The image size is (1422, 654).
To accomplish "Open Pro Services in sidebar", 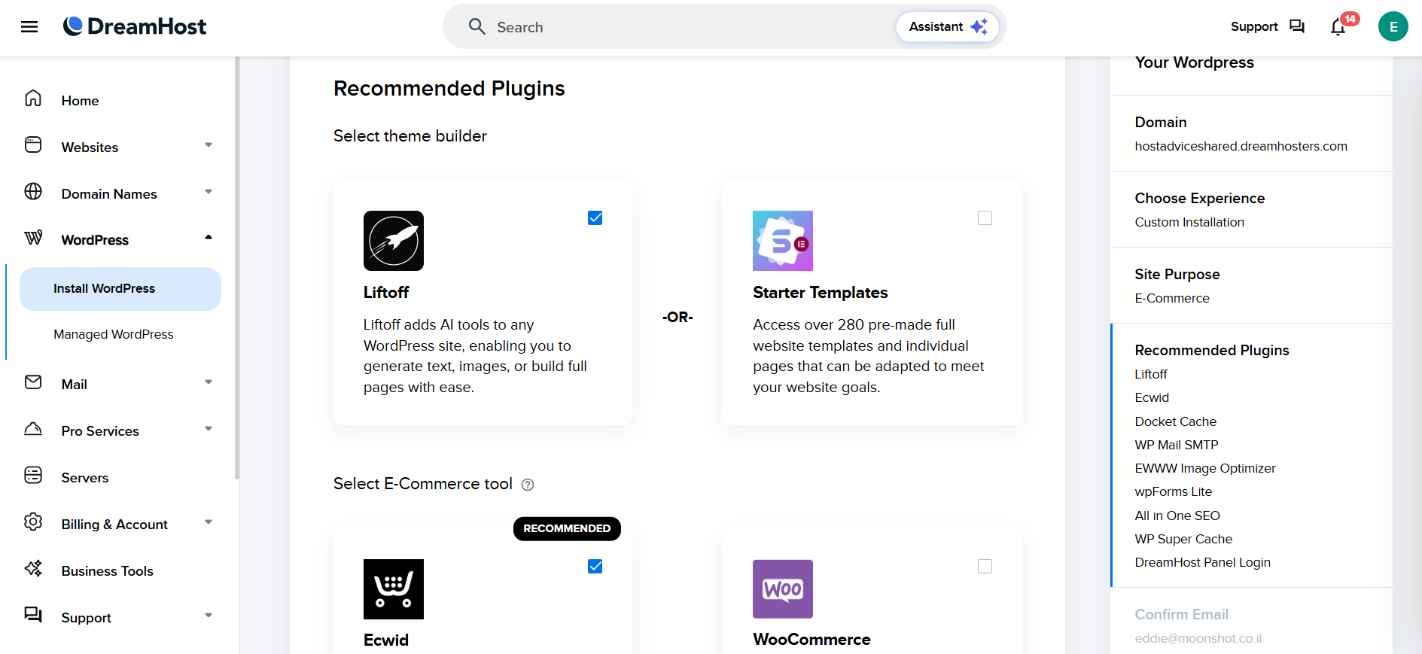I will tap(100, 431).
